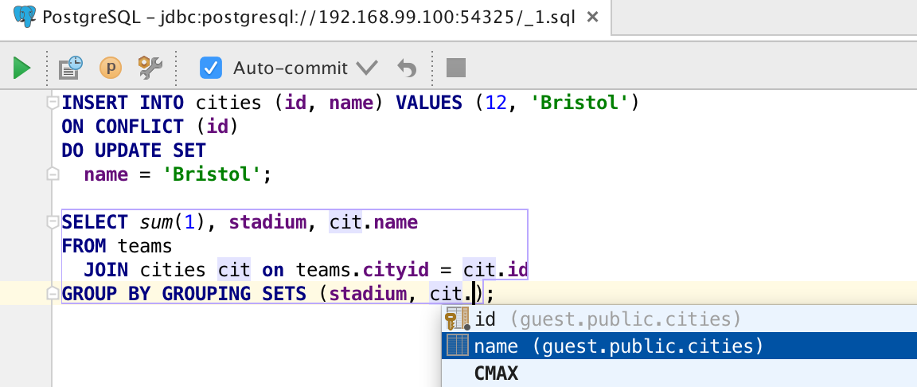Select CMAX in the completion list
This screenshot has width=917, height=387.
pos(679,373)
